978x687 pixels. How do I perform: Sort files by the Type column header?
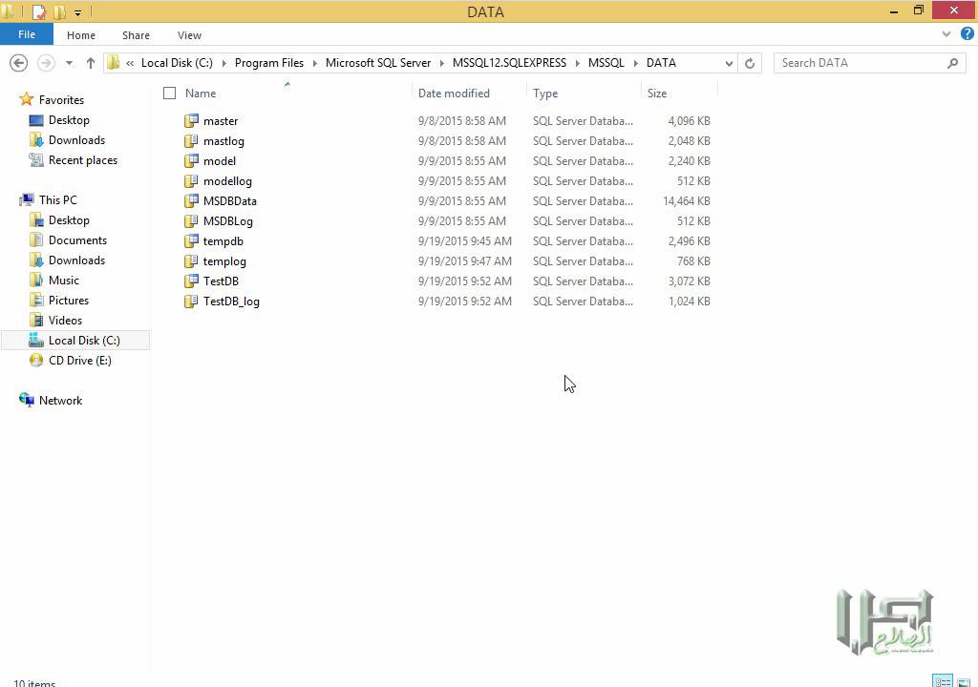click(545, 94)
